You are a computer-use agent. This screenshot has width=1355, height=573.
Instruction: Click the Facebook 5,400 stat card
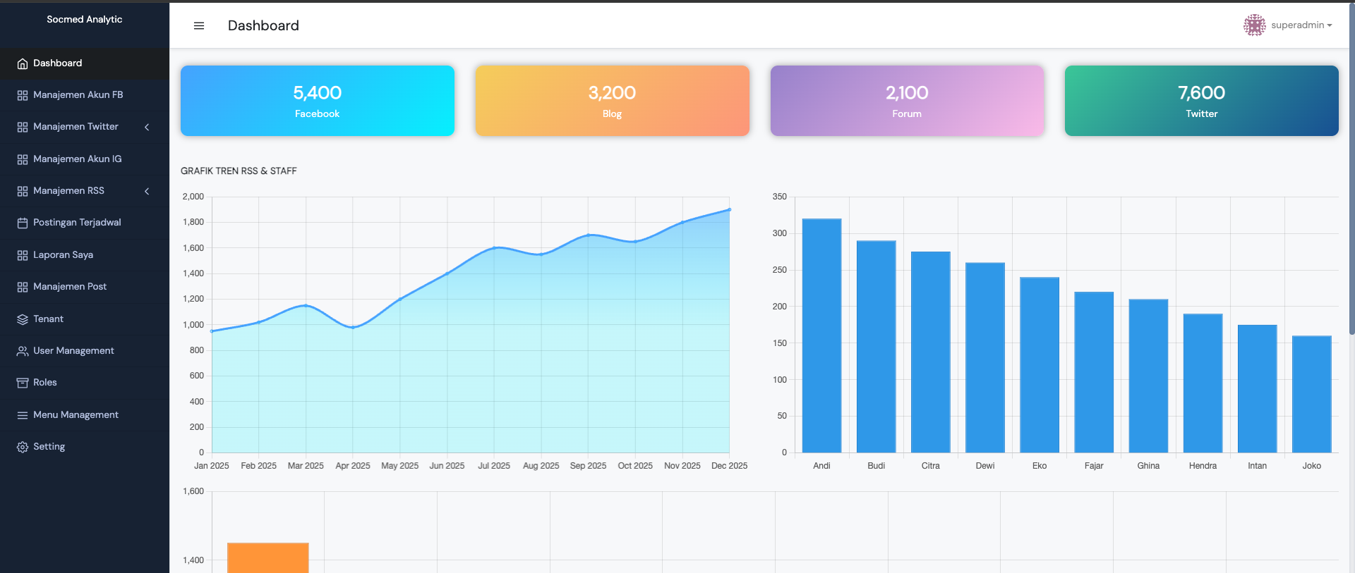pyautogui.click(x=317, y=101)
